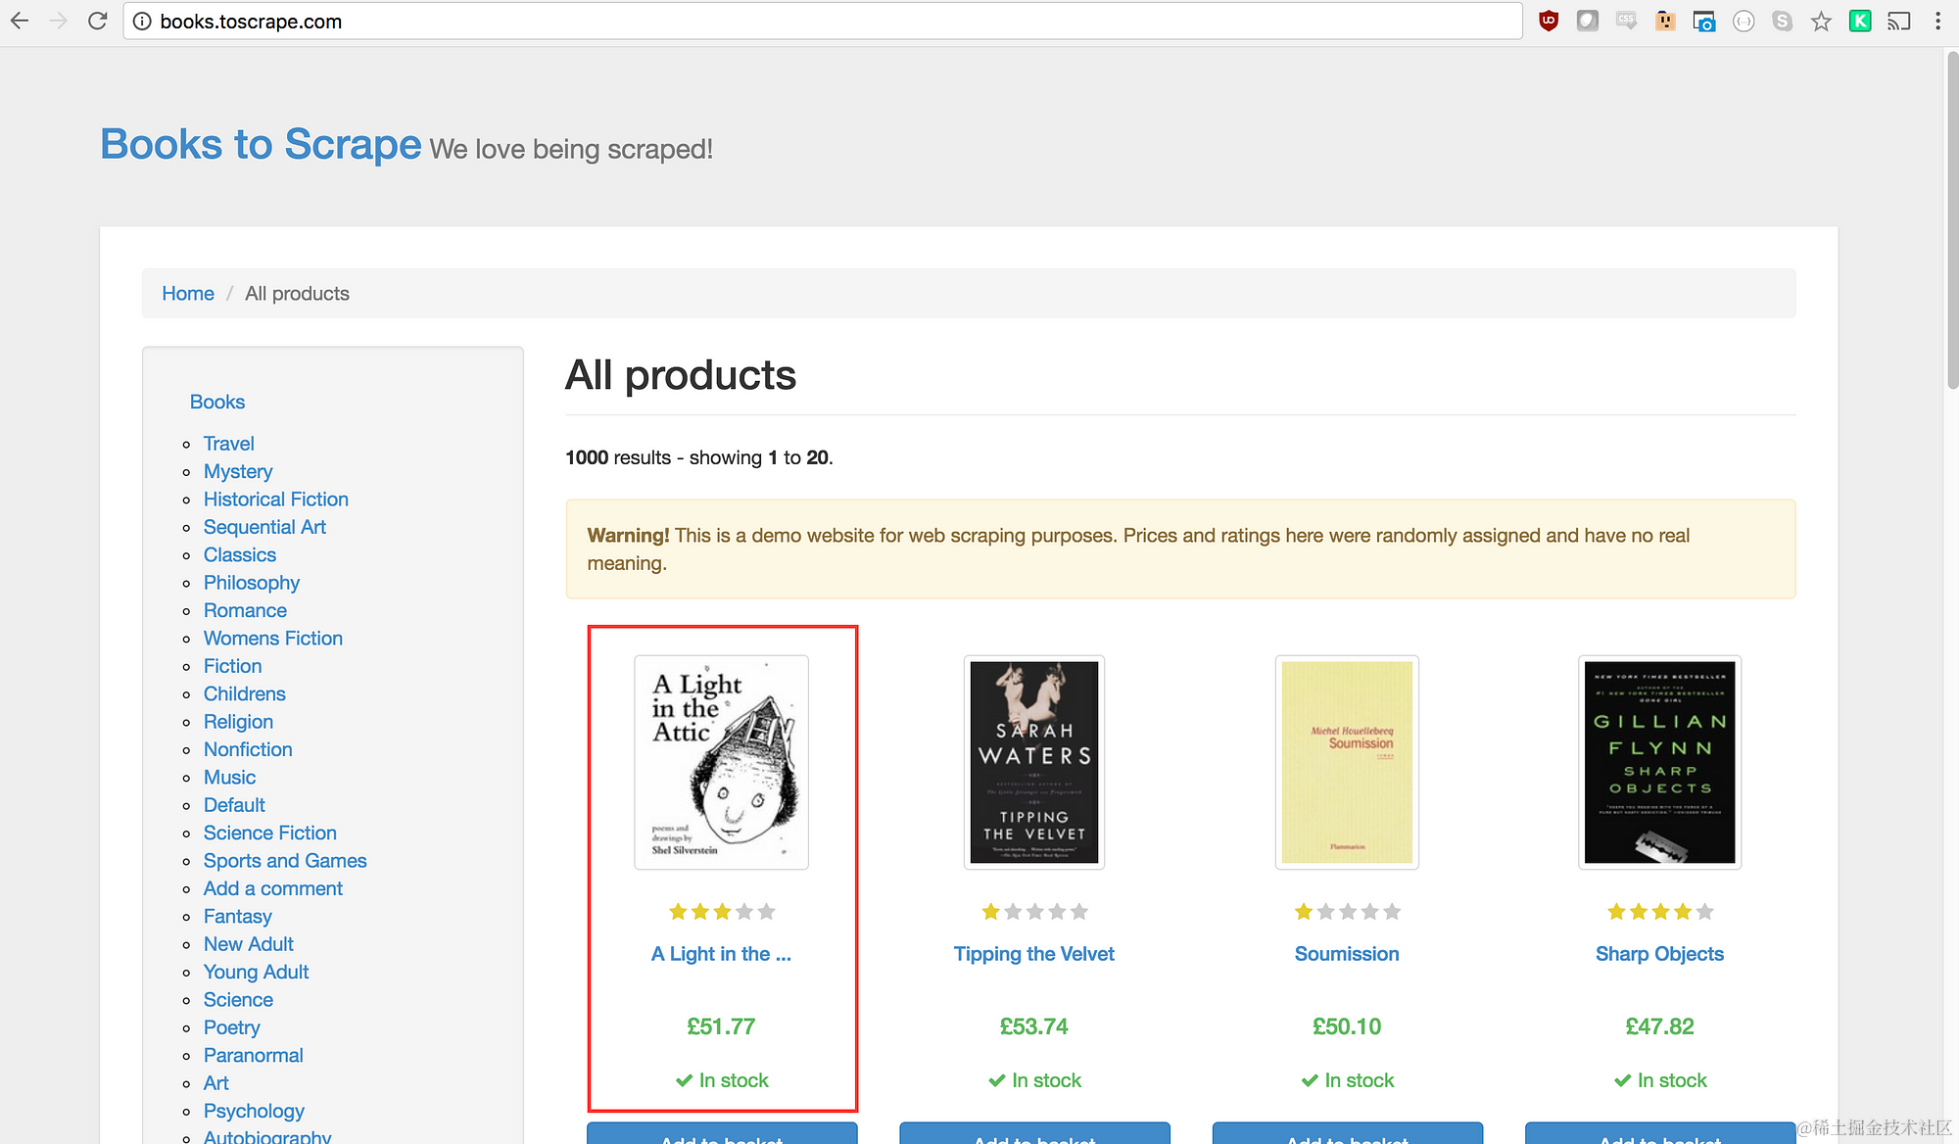Click the uBlock Origin shield extension icon
The width and height of the screenshot is (1959, 1144).
pos(1549,21)
